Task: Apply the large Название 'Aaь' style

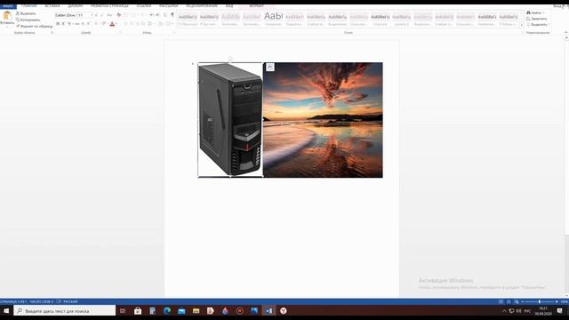Action: (273, 19)
